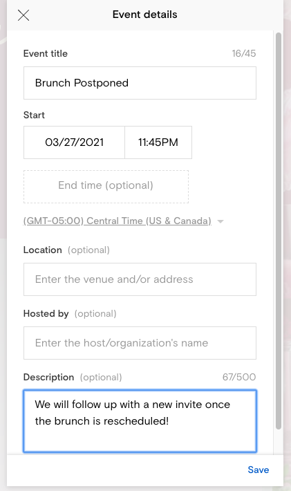Click the vertical scrollbar thumb
Viewport: 291px width, 491px height.
click(279, 231)
